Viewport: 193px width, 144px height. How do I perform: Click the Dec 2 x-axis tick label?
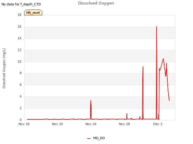pos(158,124)
